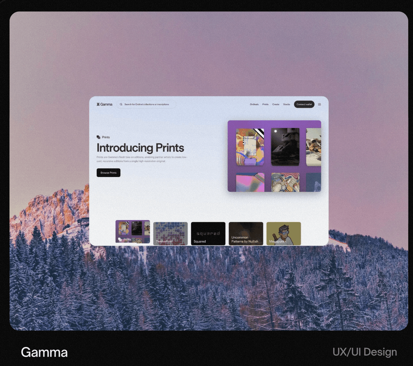The height and width of the screenshot is (366, 413).
Task: Open the Prints nav item
Action: click(x=265, y=104)
